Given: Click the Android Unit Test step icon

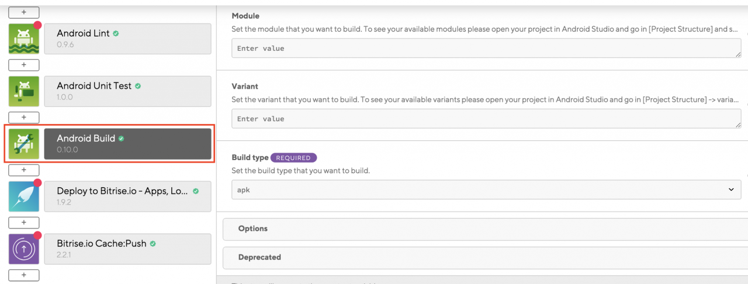Looking at the screenshot, I should click(24, 91).
